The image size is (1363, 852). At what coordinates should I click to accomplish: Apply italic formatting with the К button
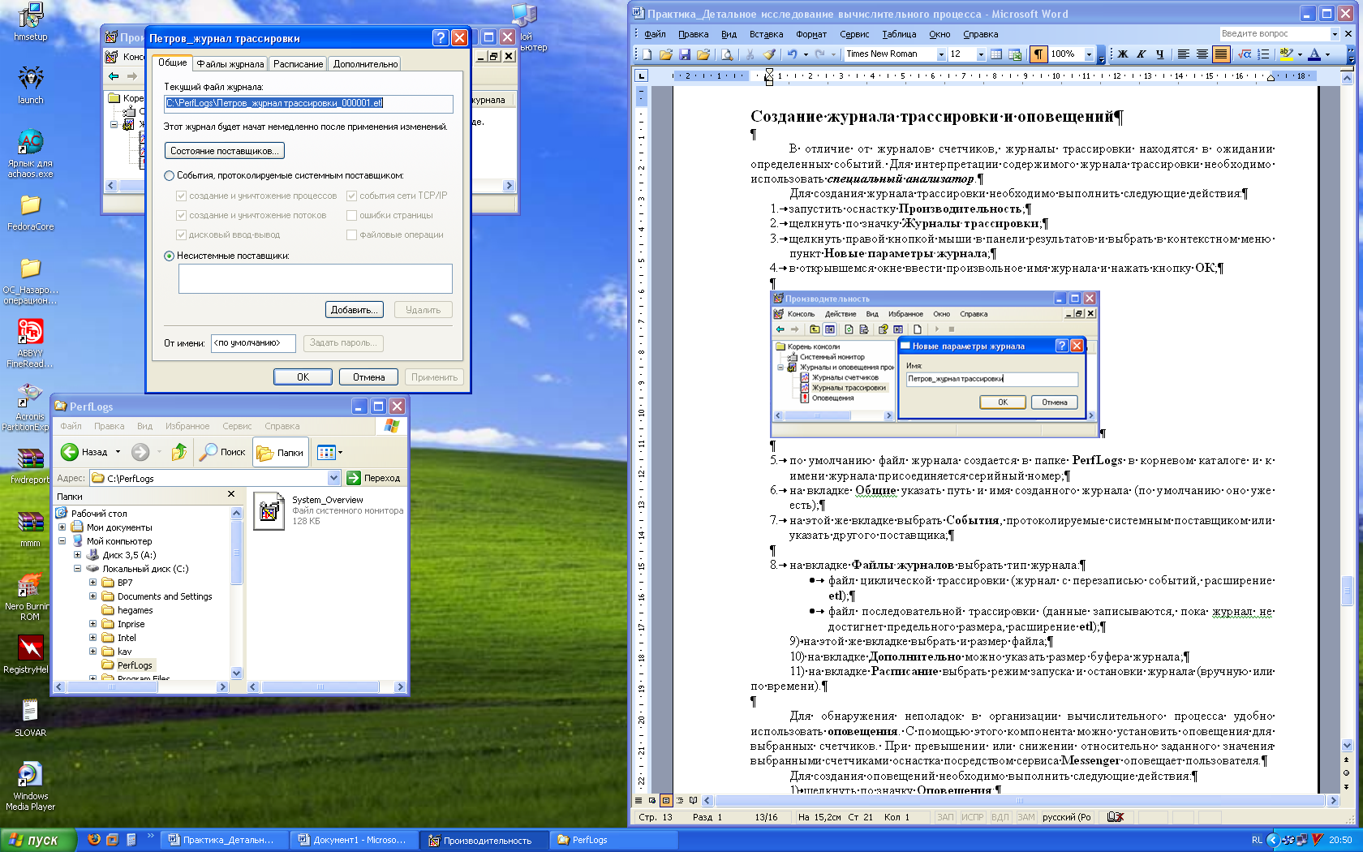(x=1142, y=54)
